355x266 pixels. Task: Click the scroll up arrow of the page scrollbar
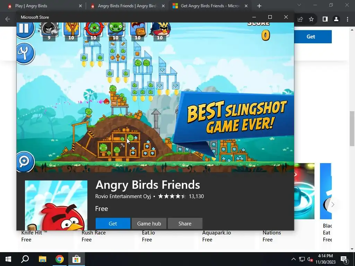(352, 30)
